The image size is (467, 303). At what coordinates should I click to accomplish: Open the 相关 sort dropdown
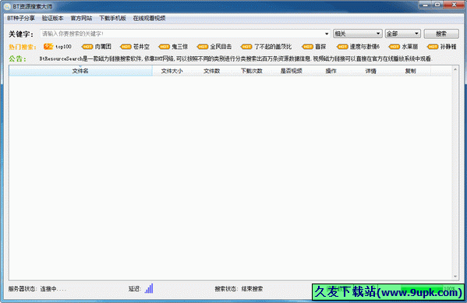[357, 33]
